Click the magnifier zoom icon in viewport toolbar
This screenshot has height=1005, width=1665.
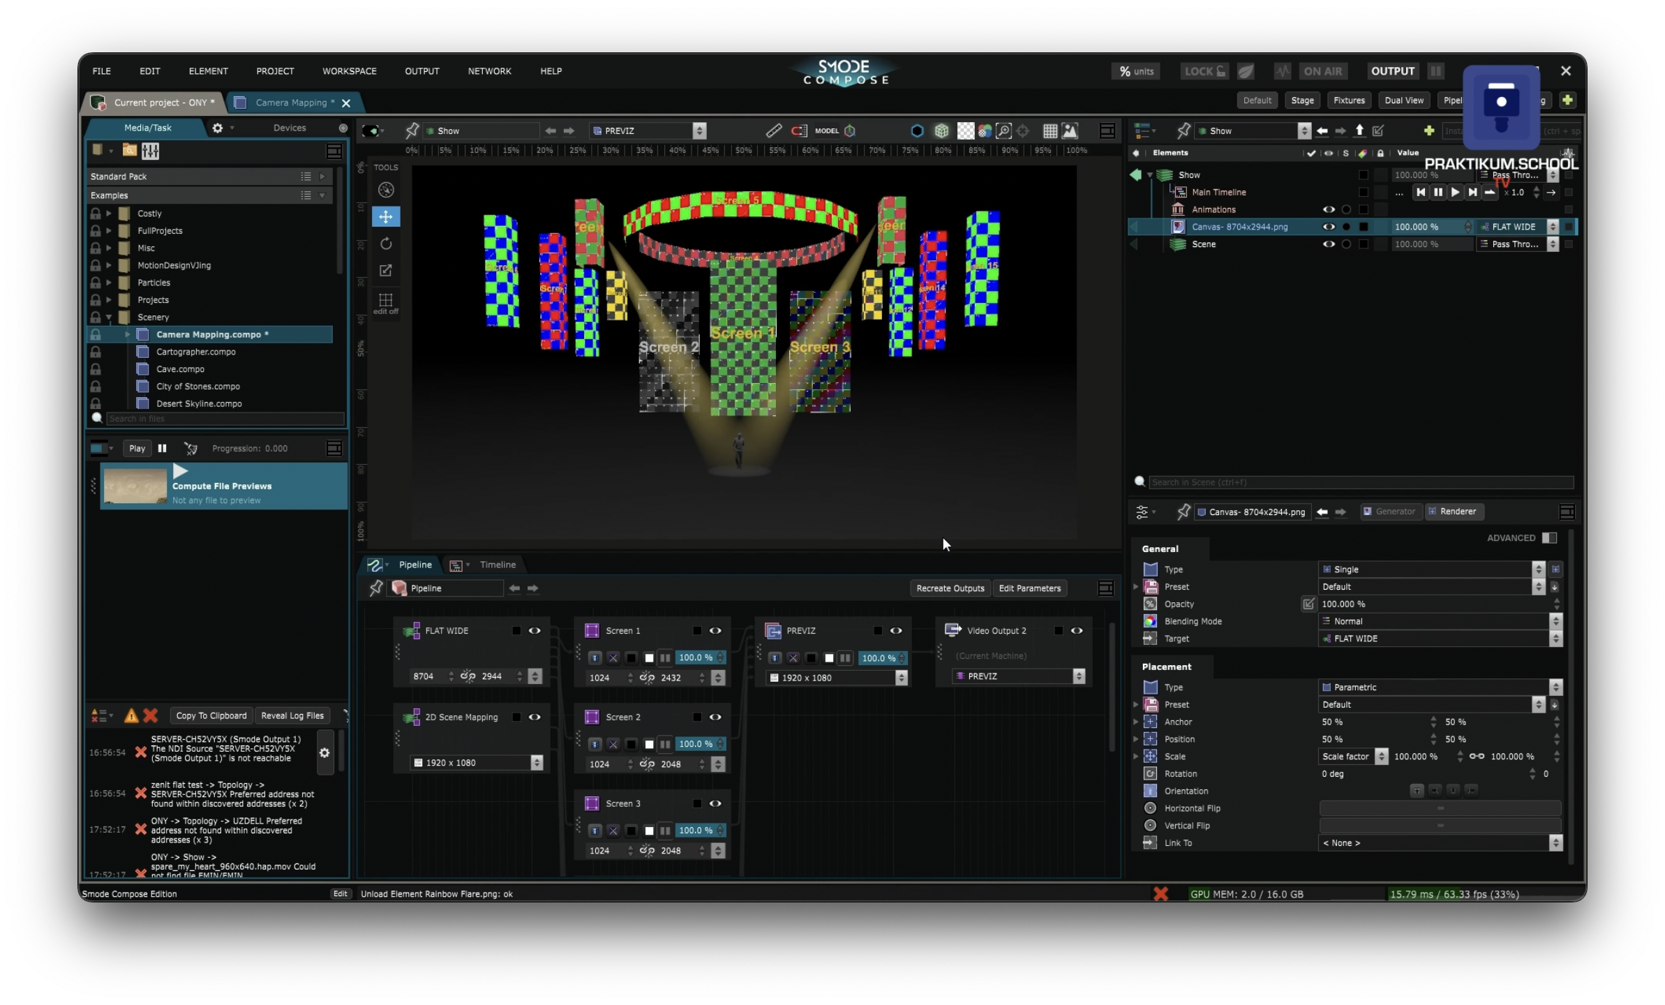tap(1003, 131)
